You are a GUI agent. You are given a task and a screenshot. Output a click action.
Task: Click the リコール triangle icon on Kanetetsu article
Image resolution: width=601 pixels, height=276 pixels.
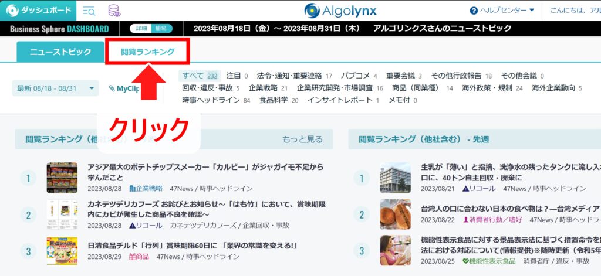(132, 225)
